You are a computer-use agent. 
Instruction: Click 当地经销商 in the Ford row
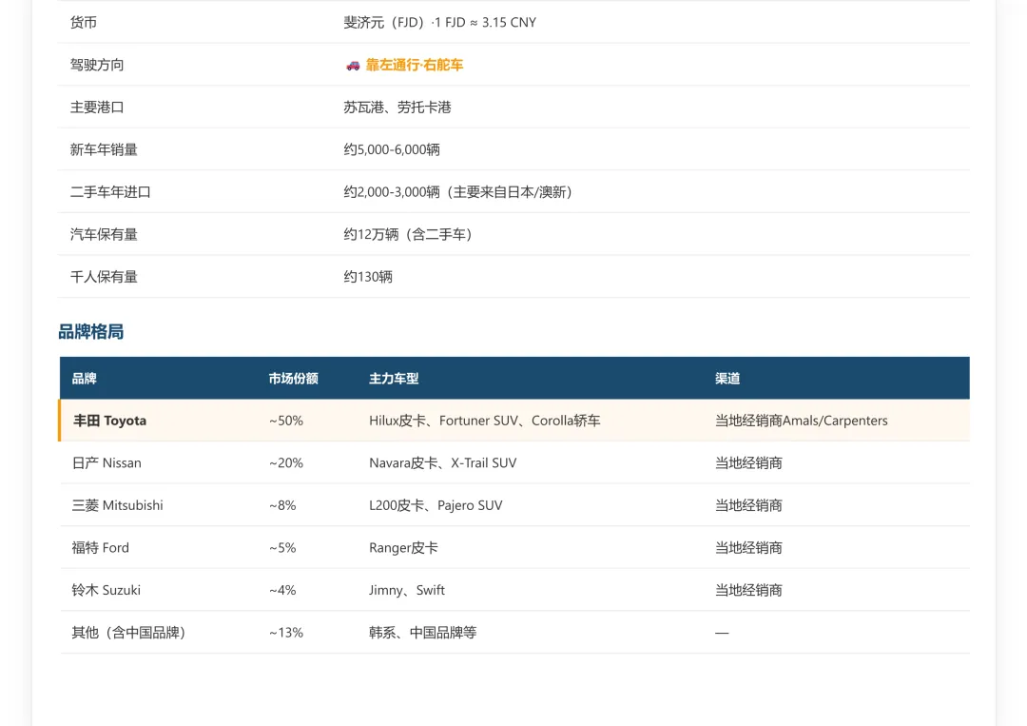coord(748,548)
